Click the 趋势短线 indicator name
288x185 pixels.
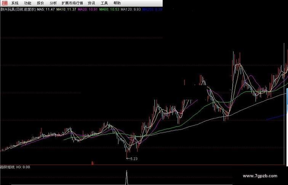coord(8,167)
